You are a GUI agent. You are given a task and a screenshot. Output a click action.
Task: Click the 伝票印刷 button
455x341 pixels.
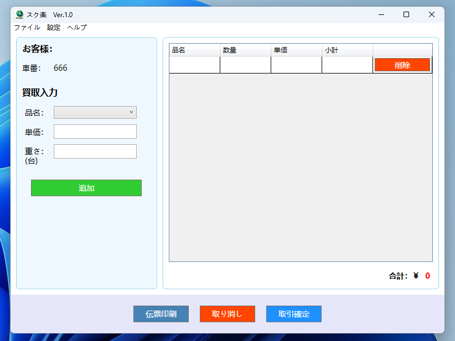tap(161, 314)
